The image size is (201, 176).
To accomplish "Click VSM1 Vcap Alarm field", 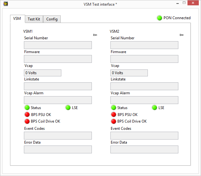I will point(58,100).
